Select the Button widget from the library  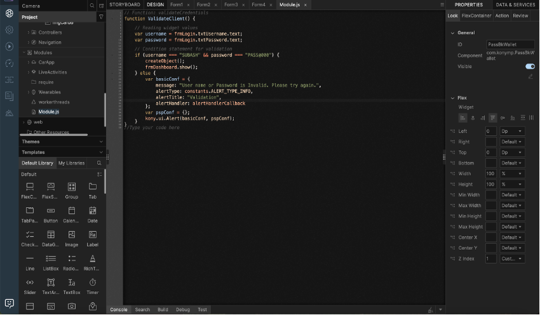pos(51,211)
